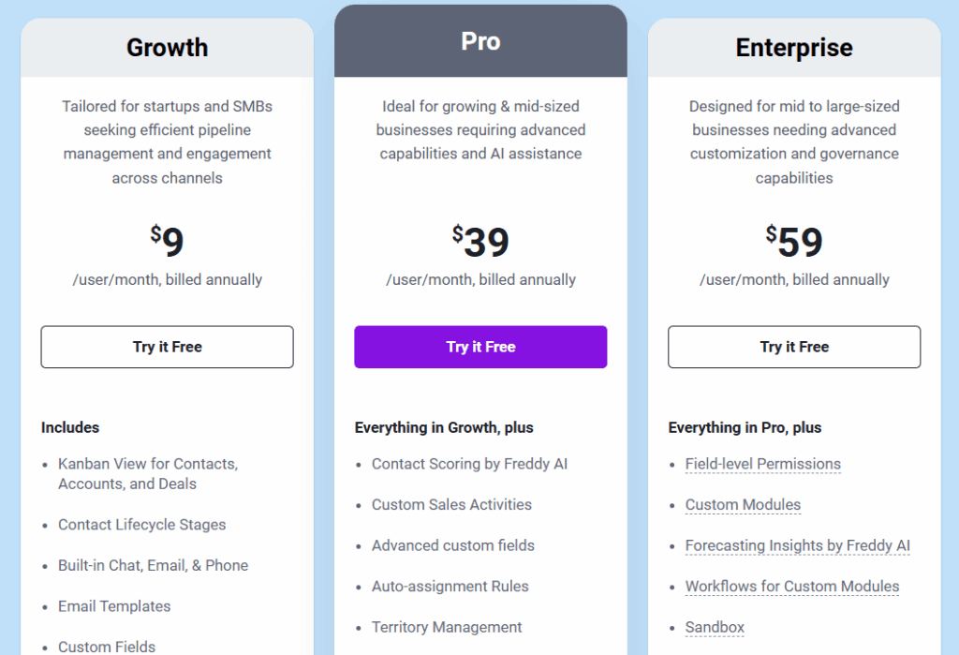Click the $39 Pro plan price
This screenshot has width=959, height=655.
pyautogui.click(x=481, y=242)
